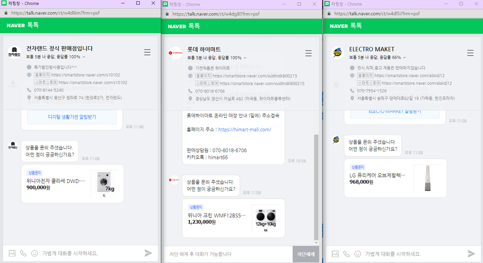Screen dimensions: 483x263
Task: Click middle window URL talk.naver.com/ct/w4dg8l
Action: pyautogui.click(x=216, y=14)
